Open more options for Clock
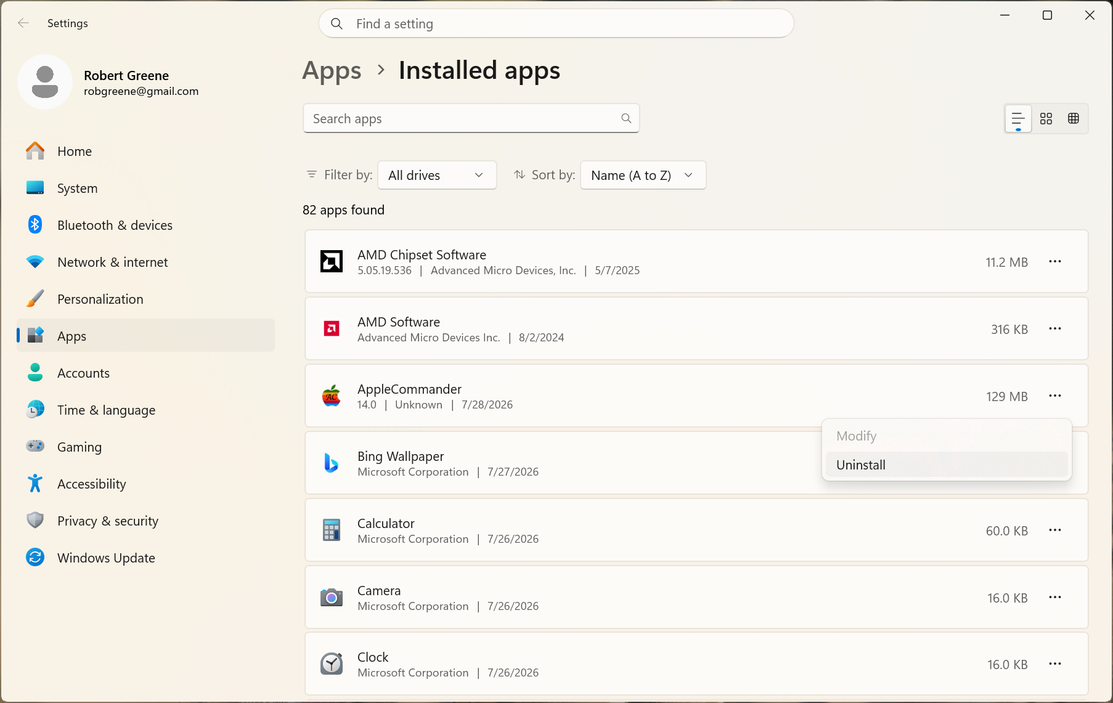The height and width of the screenshot is (703, 1113). point(1055,664)
